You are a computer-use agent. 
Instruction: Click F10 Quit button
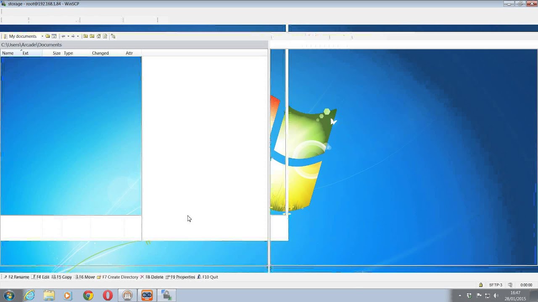[208, 277]
